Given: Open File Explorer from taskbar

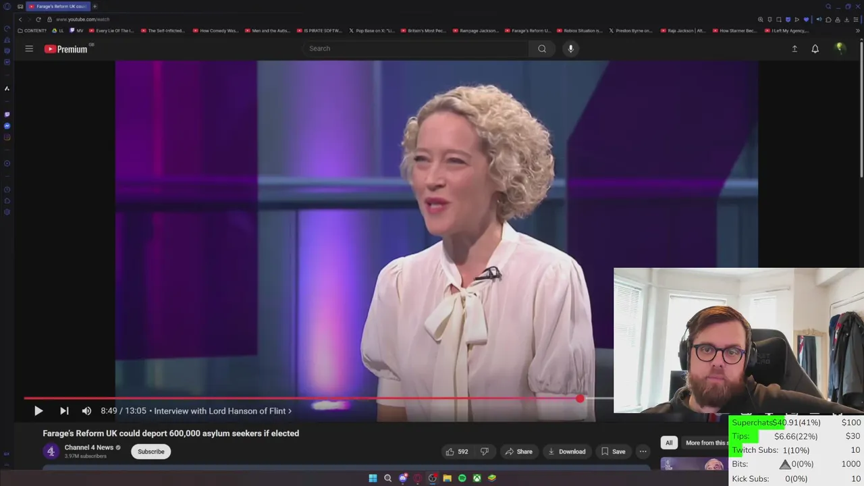Looking at the screenshot, I should 447,478.
